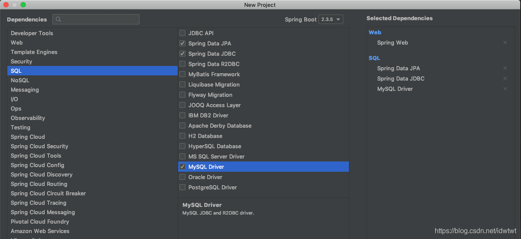Check IBM DB2 Driver checkbox
Image resolution: width=521 pixels, height=239 pixels.
182,115
